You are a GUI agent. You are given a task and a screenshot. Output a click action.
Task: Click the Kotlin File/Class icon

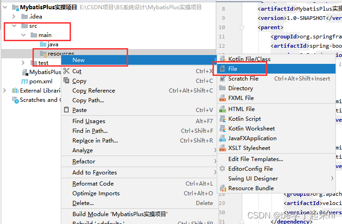click(x=222, y=59)
